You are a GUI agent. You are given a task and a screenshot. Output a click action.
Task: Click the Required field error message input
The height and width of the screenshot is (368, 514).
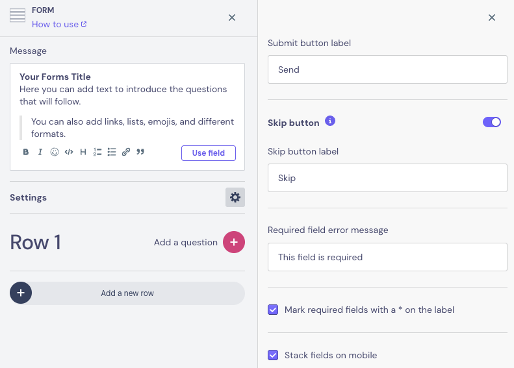(x=387, y=257)
